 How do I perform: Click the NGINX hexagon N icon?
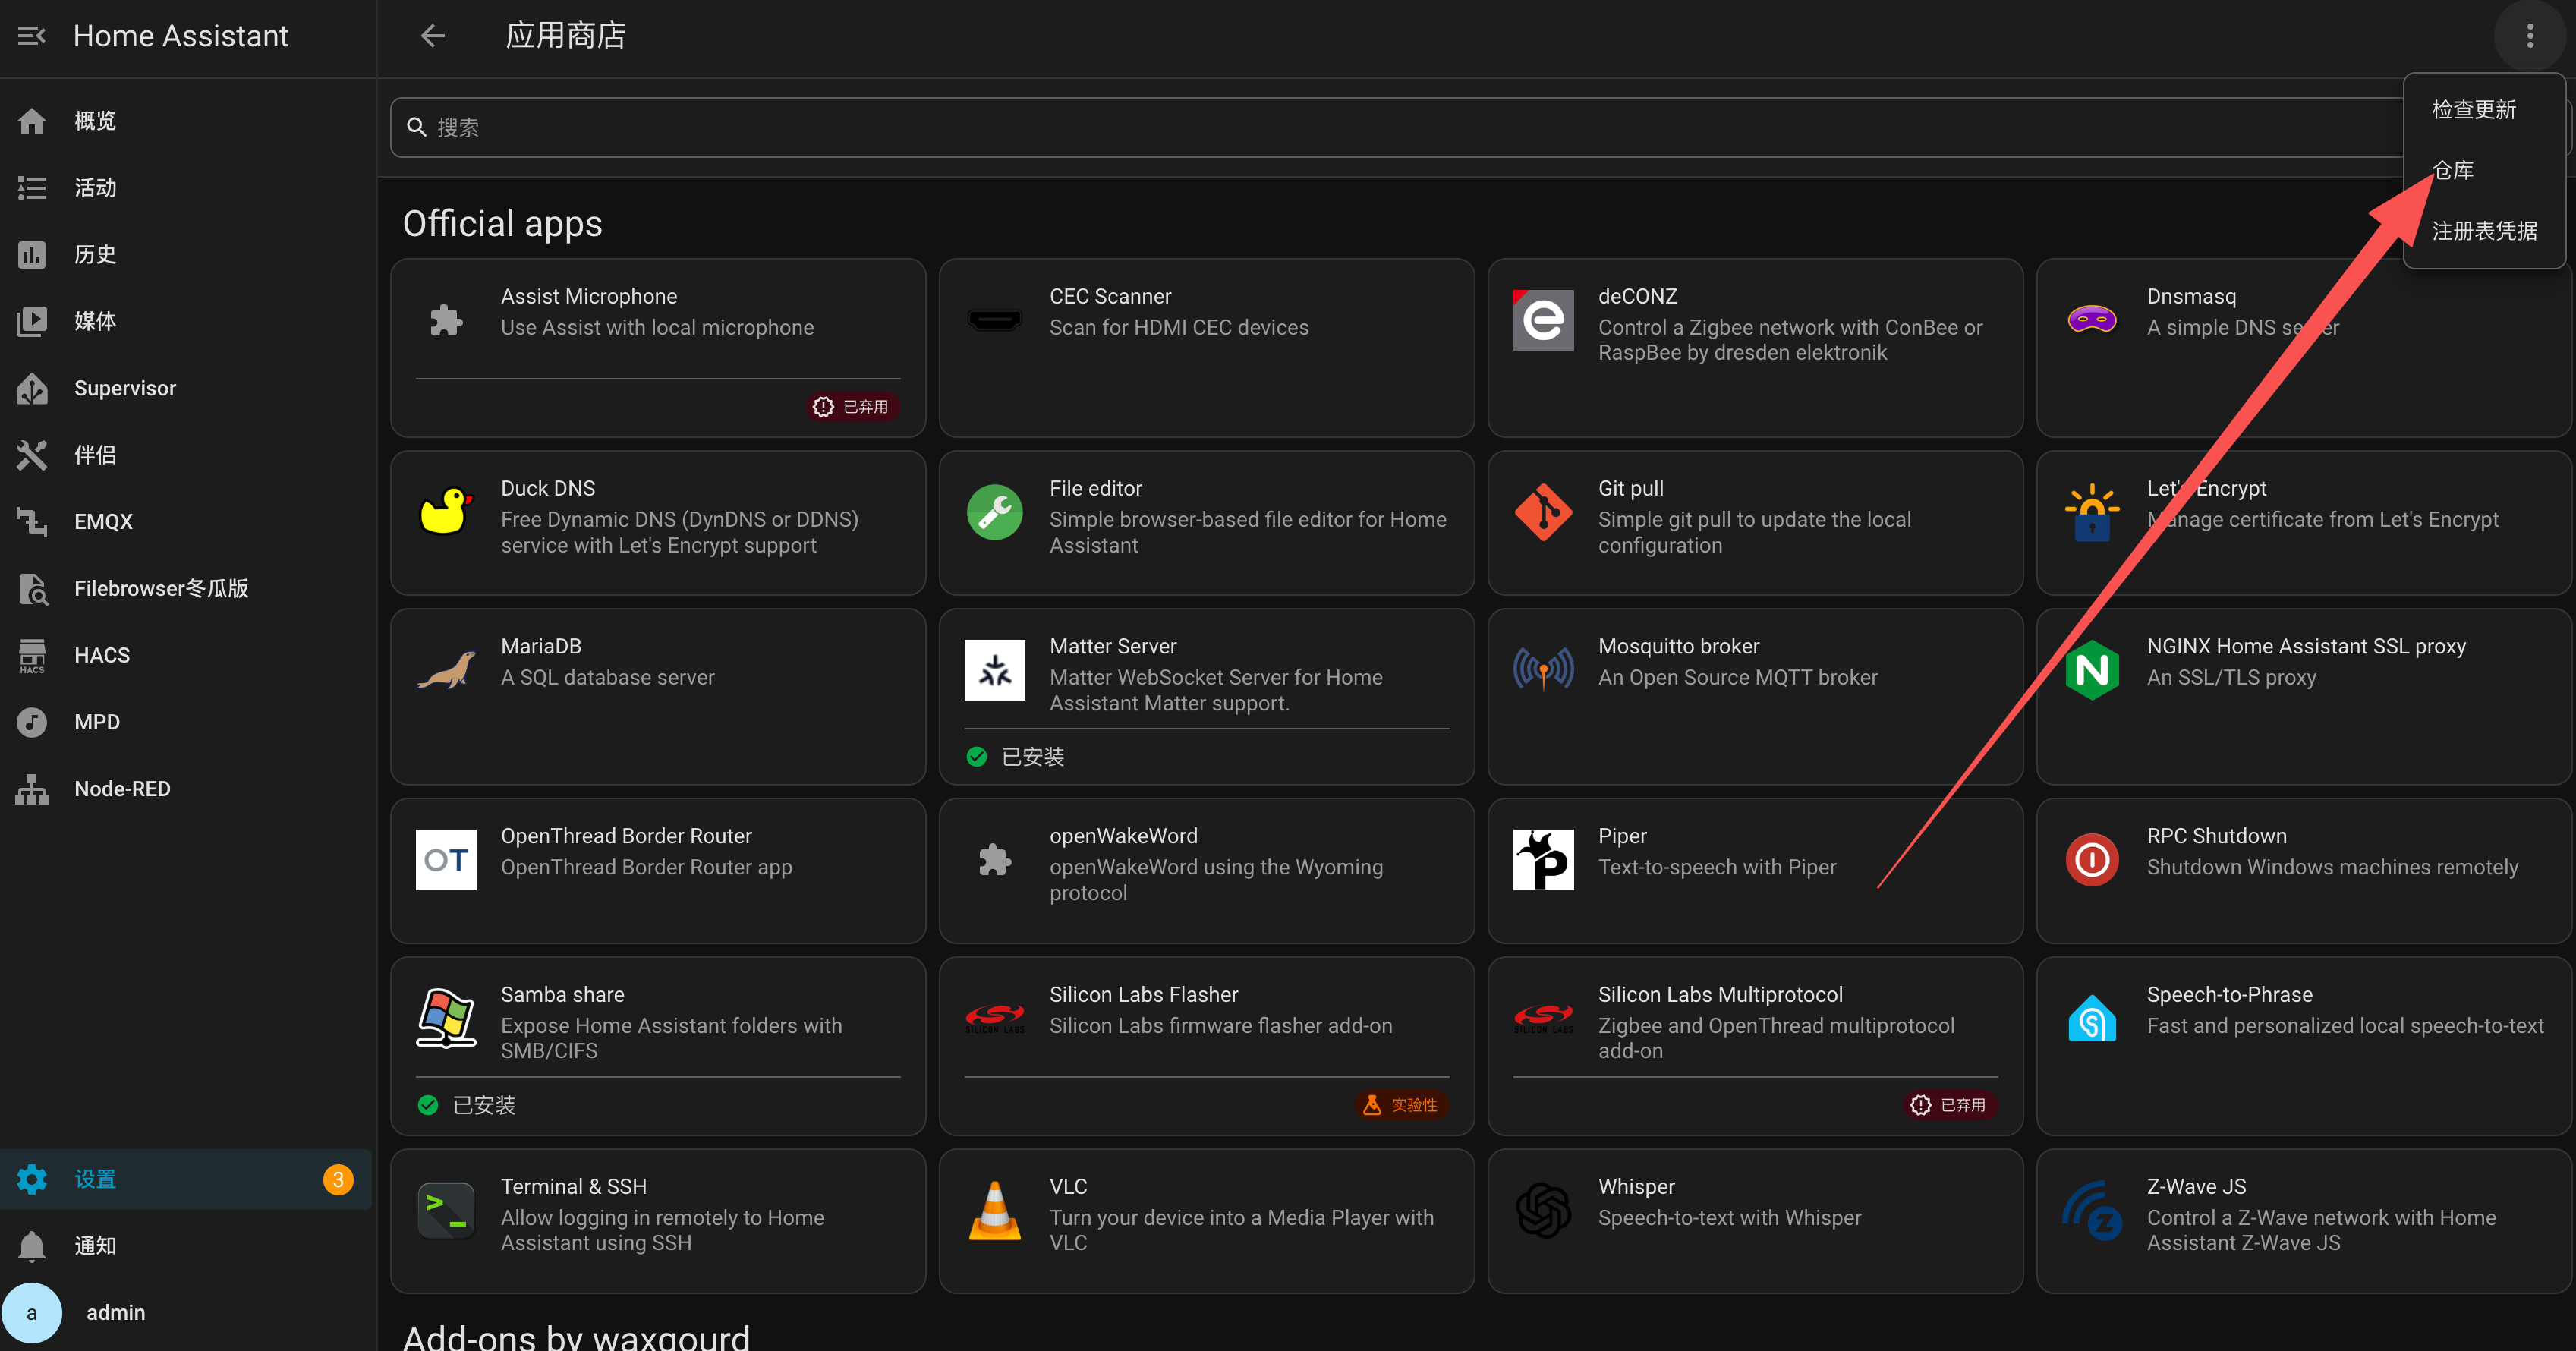(x=2092, y=670)
